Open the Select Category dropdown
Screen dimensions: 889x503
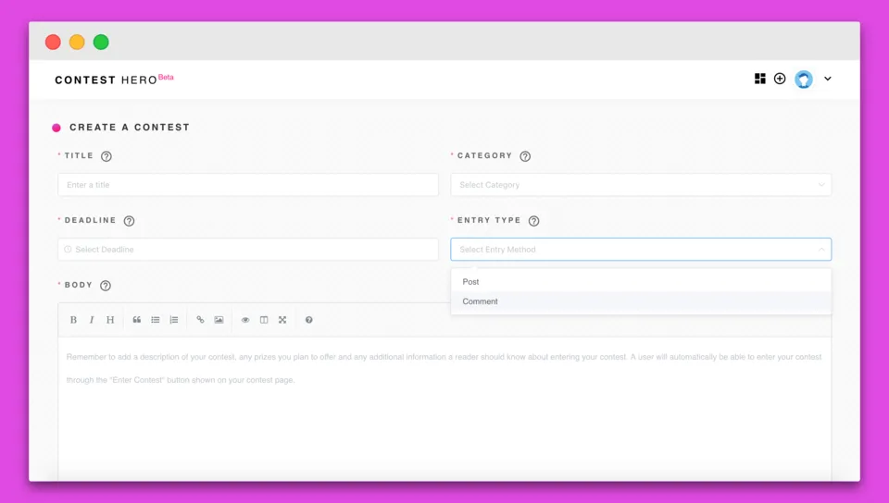[641, 185]
